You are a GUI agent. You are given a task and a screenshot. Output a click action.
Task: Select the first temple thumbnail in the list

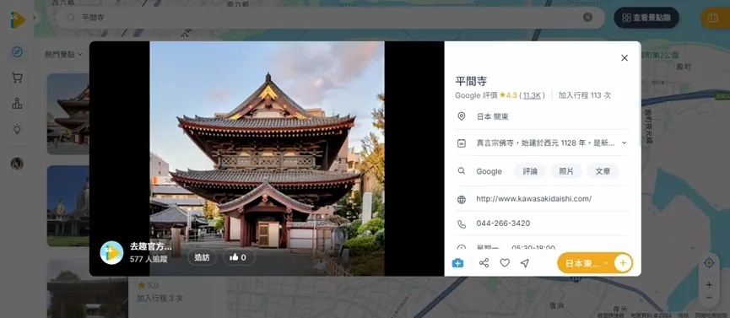coord(68,114)
